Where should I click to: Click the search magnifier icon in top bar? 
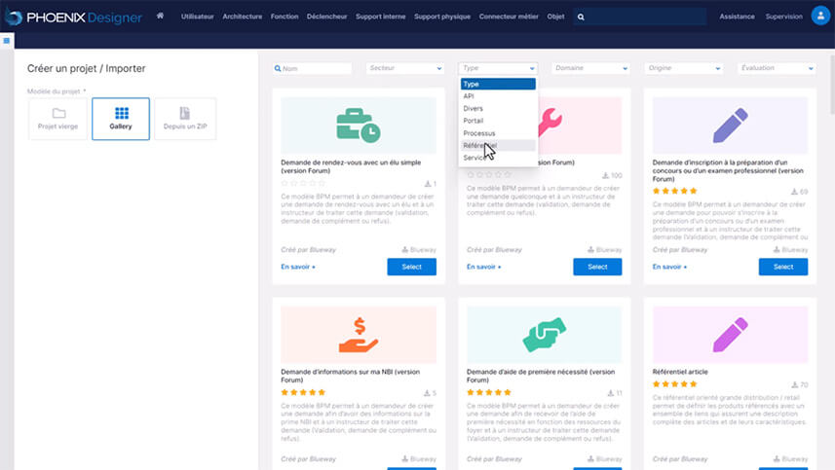click(581, 17)
